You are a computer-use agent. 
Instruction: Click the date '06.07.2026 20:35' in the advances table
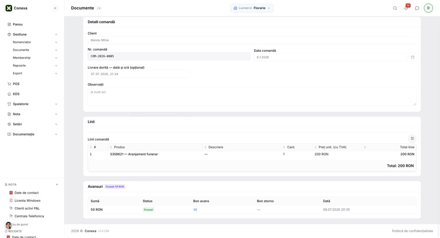coord(336,210)
